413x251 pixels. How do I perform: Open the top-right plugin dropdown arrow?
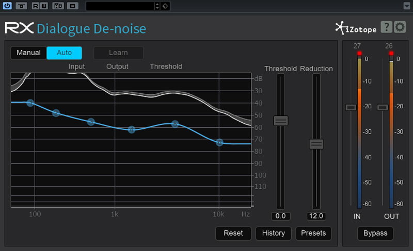coord(407,6)
